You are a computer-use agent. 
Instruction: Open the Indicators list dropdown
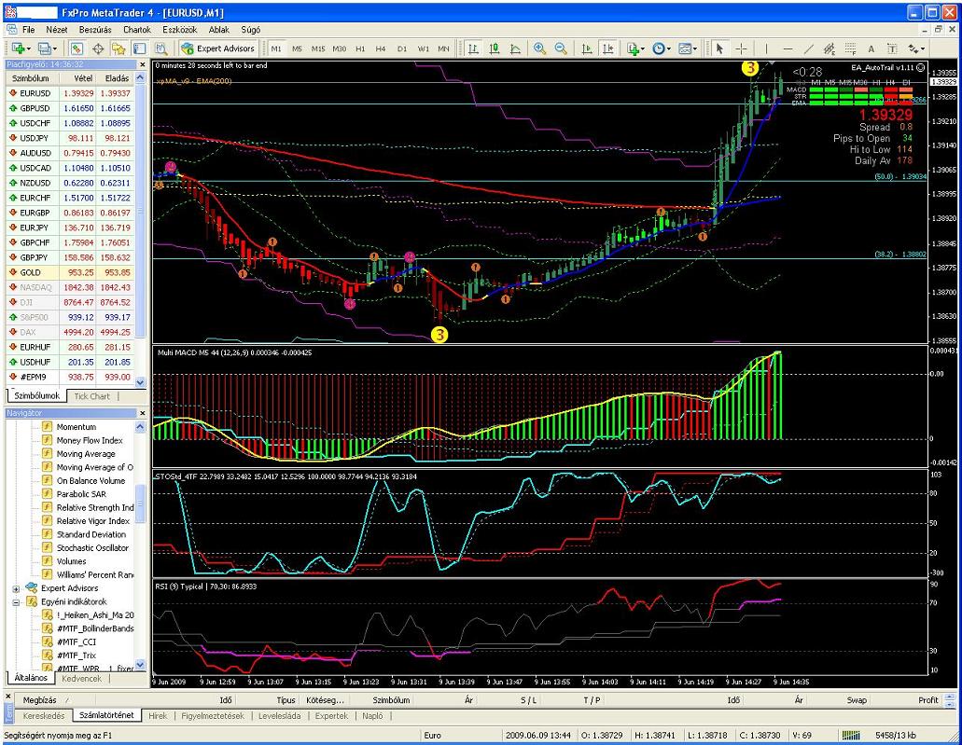click(x=635, y=48)
